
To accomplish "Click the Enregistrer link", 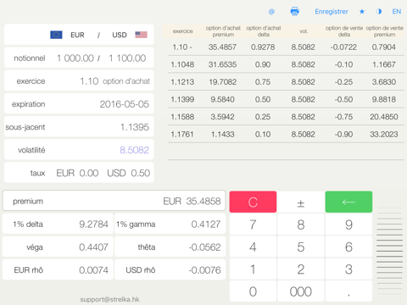I will click(332, 12).
